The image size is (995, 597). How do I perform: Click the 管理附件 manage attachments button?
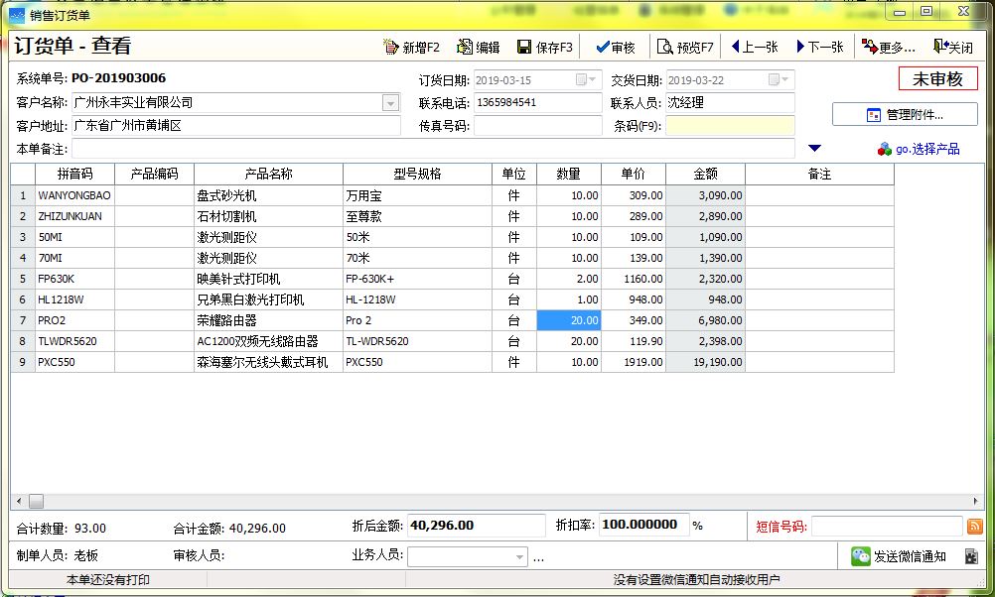[x=905, y=115]
